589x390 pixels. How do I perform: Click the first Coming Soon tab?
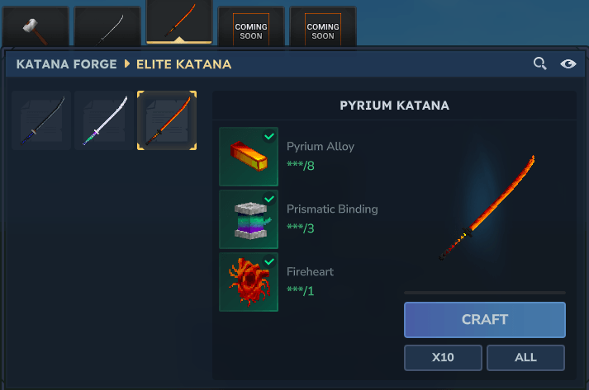pyautogui.click(x=251, y=27)
